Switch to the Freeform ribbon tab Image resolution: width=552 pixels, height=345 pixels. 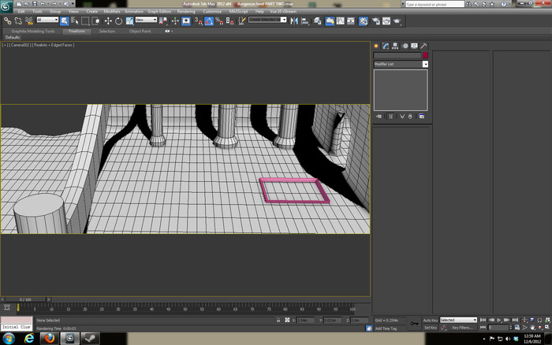(x=76, y=31)
